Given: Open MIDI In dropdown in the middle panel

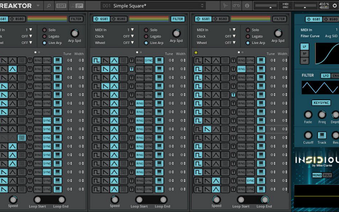Looking at the screenshot, I should point(131,30).
